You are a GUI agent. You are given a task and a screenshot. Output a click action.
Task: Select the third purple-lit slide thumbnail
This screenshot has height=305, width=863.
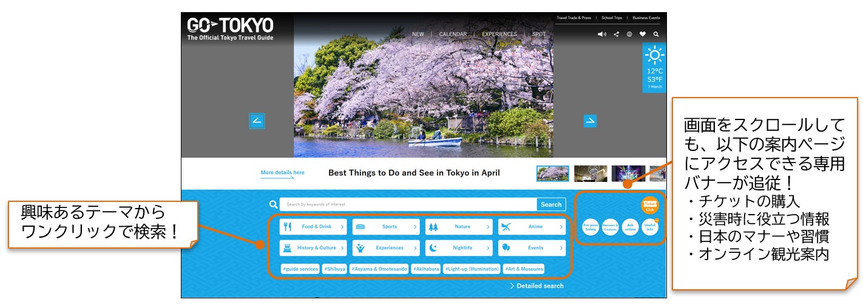628,173
